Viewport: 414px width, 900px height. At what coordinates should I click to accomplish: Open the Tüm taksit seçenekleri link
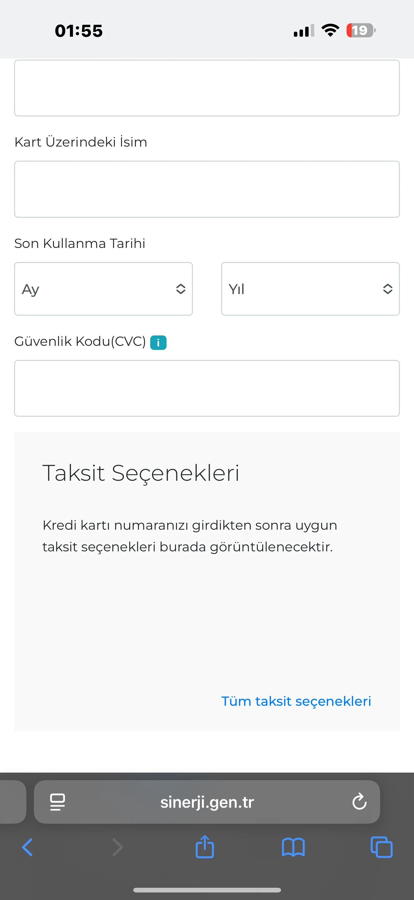(x=296, y=701)
